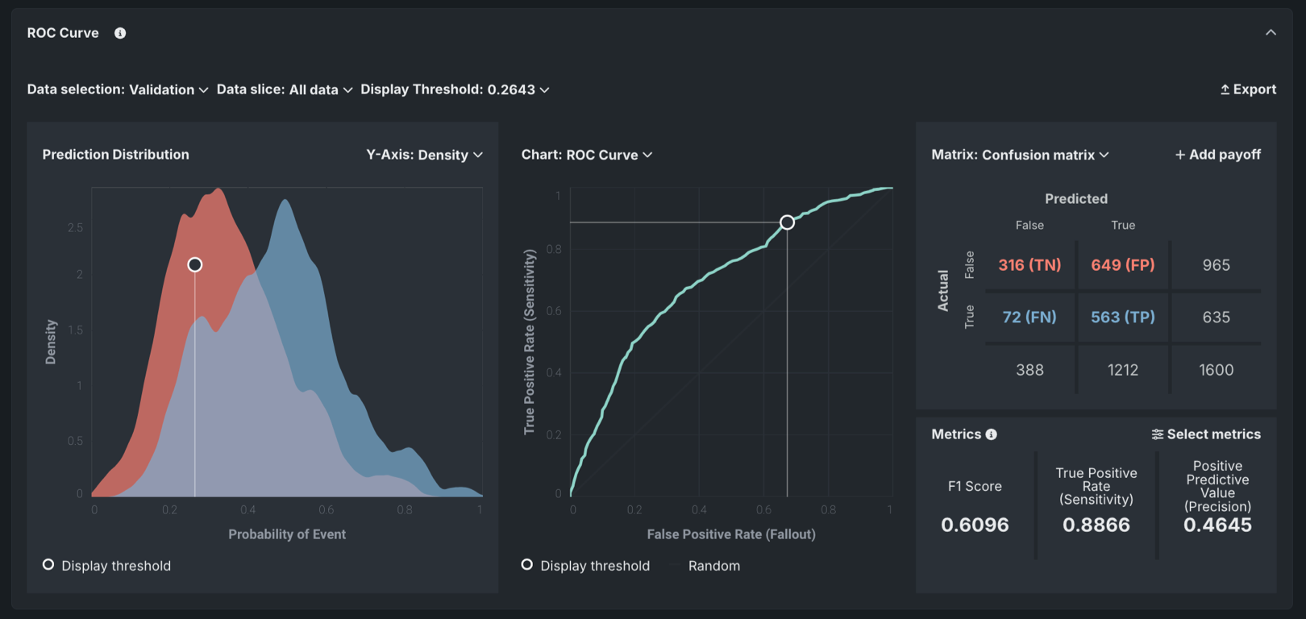
Task: Toggle Display threshold legend under Prediction Distribution
Action: (x=106, y=566)
